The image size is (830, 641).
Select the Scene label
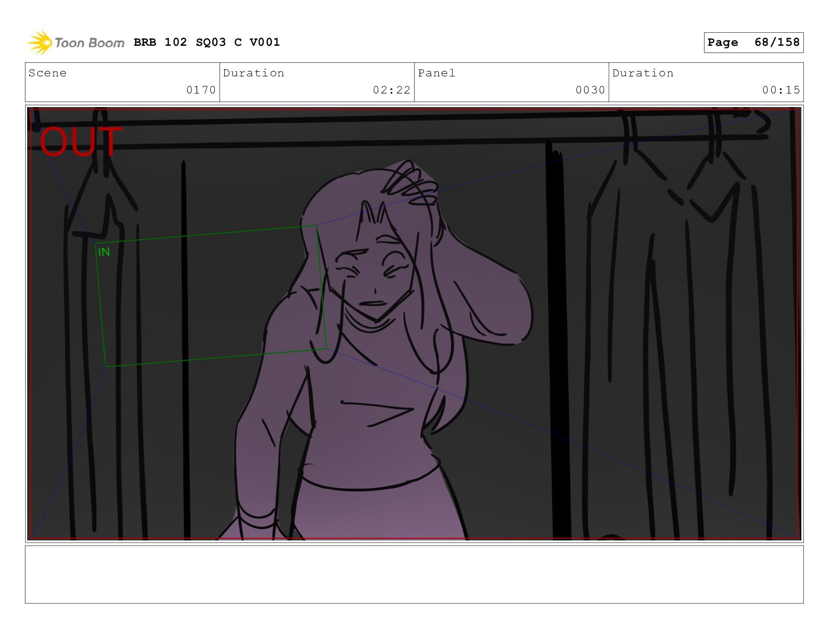(x=47, y=73)
